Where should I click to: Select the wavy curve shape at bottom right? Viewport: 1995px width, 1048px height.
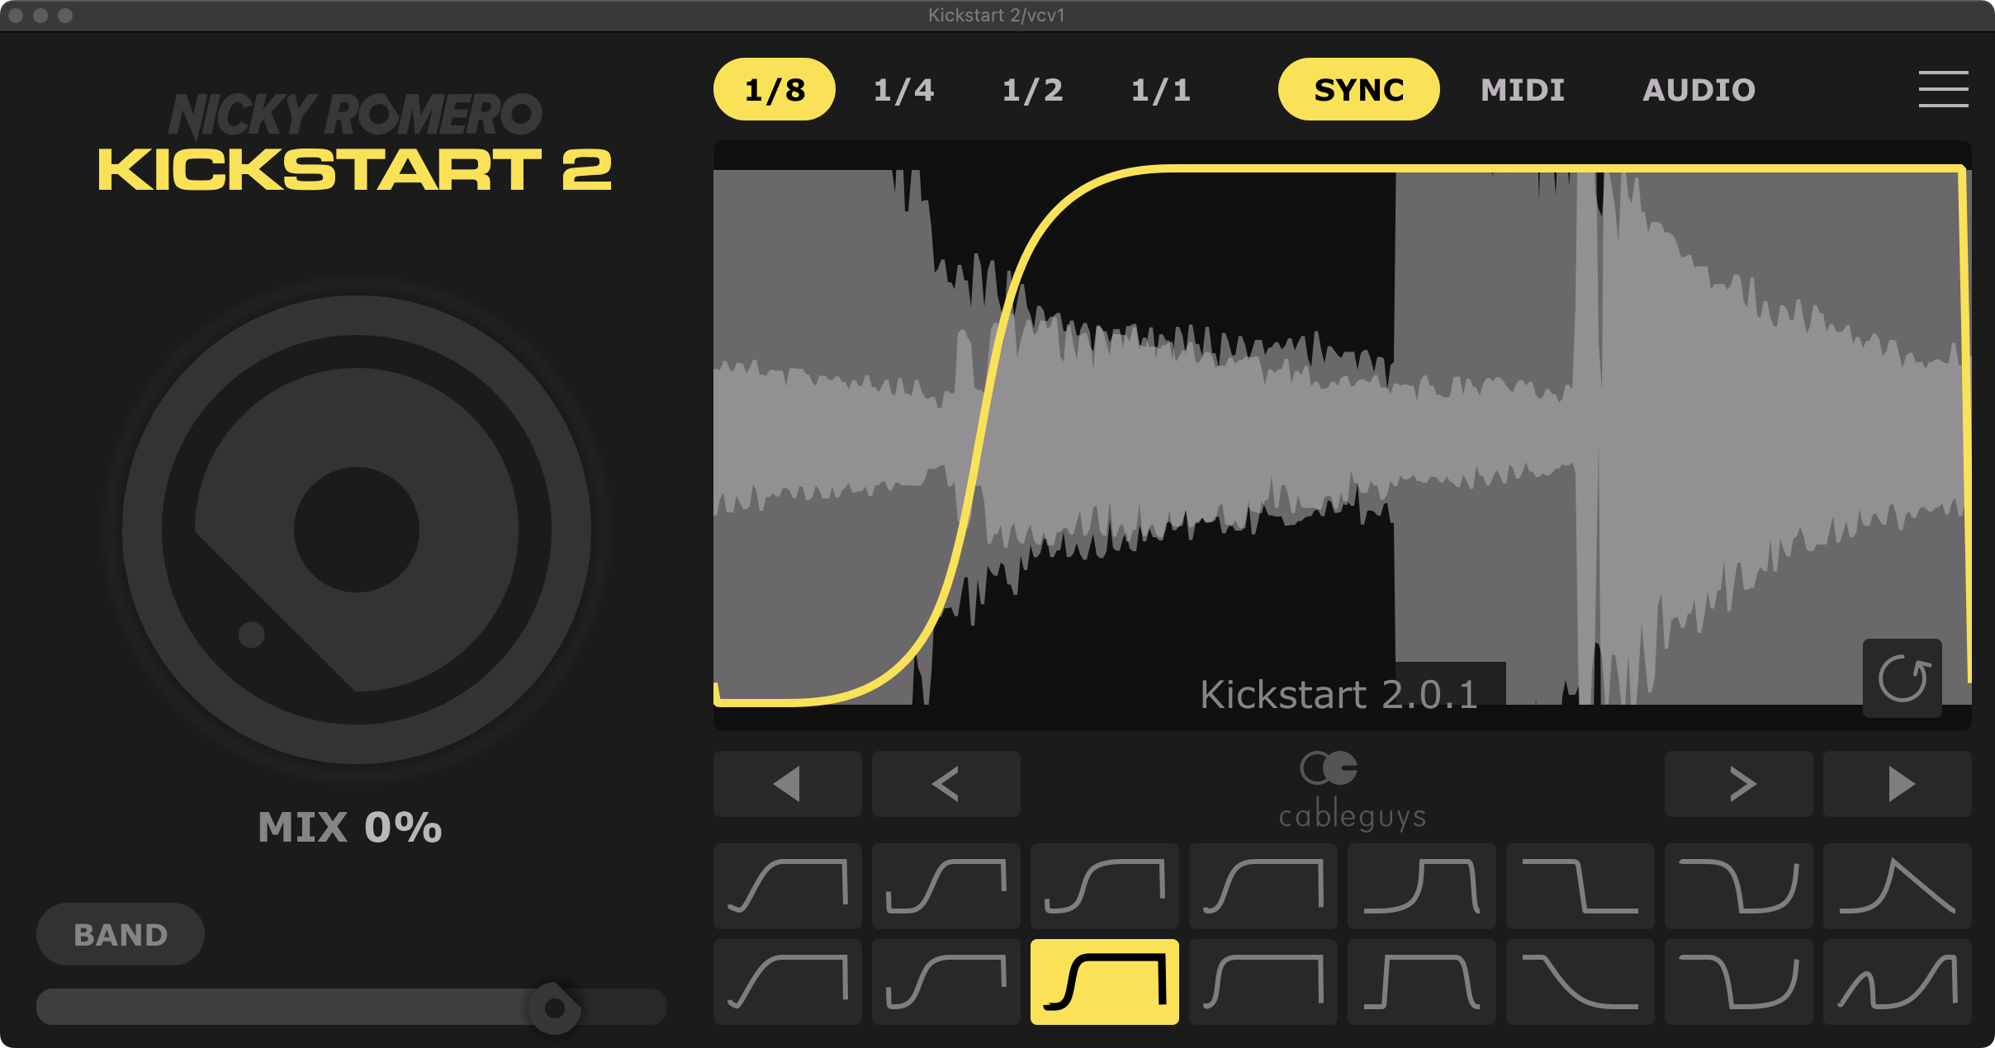[1898, 982]
